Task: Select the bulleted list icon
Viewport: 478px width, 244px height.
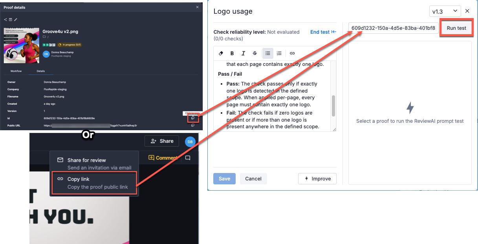Action: (x=267, y=53)
